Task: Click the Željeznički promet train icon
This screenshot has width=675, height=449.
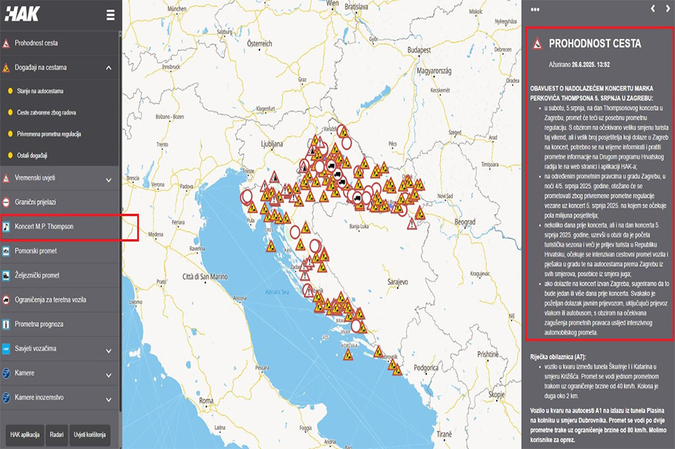Action: [x=6, y=275]
